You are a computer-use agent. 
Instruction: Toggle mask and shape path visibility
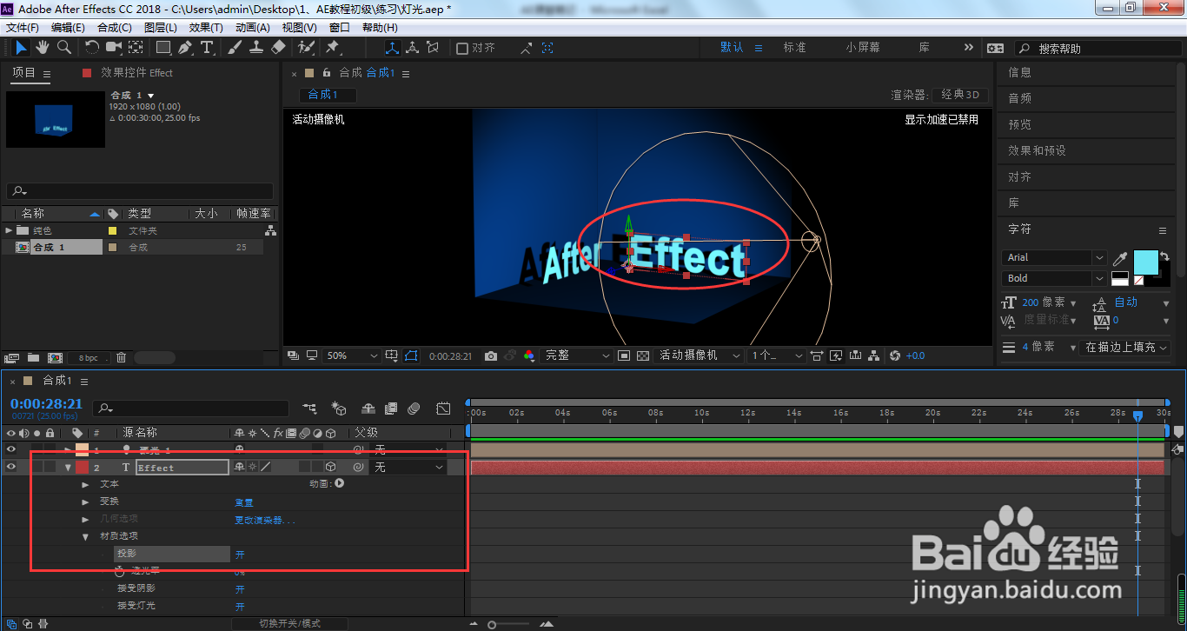pyautogui.click(x=411, y=355)
